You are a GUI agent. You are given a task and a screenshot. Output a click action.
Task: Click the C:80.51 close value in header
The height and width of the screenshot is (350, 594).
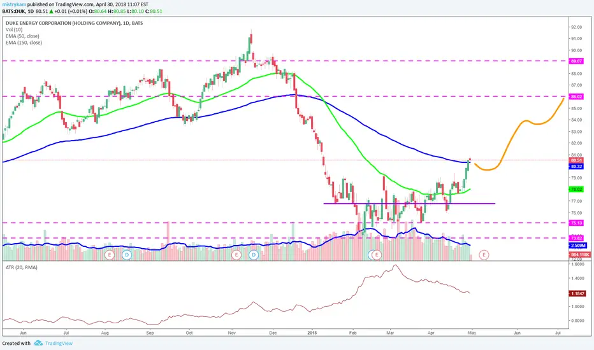pos(154,11)
